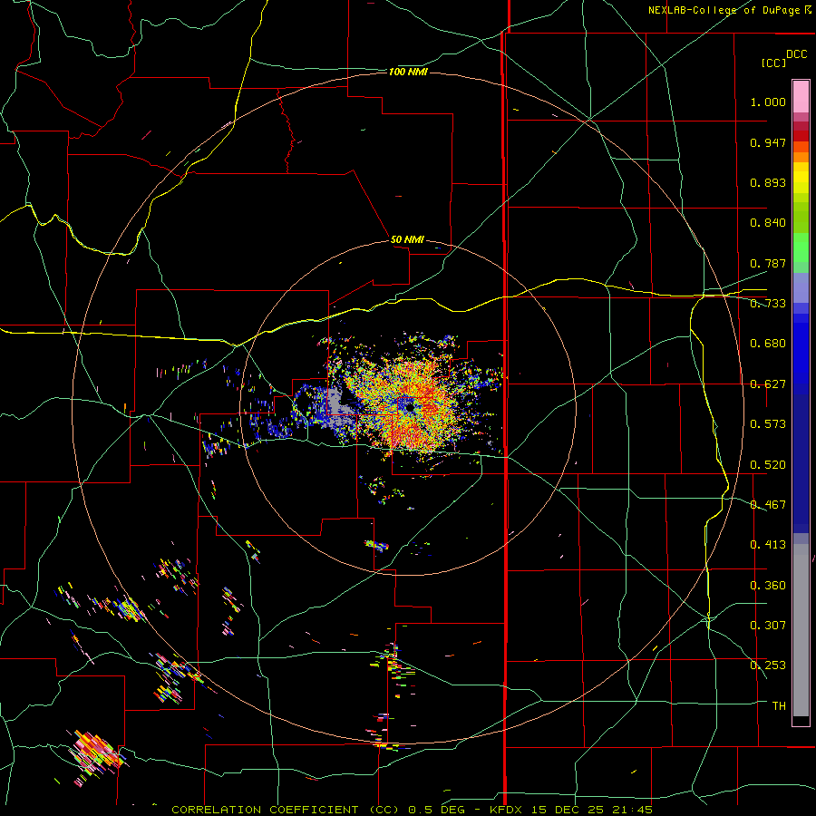The width and height of the screenshot is (816, 816).
Task: Click the 100 NMI range ring label
Action: point(408,72)
